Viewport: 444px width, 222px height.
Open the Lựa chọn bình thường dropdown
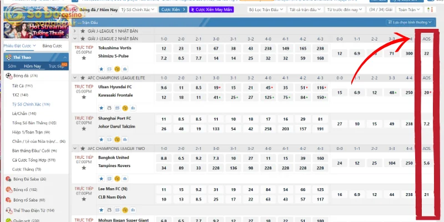click(412, 23)
